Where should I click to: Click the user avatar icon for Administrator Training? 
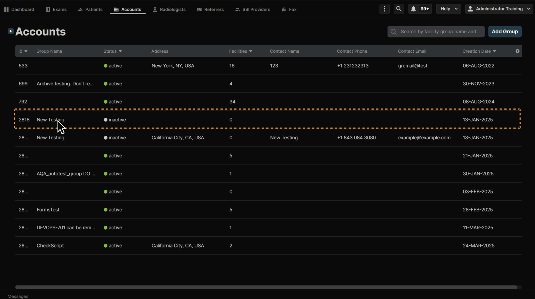470,9
